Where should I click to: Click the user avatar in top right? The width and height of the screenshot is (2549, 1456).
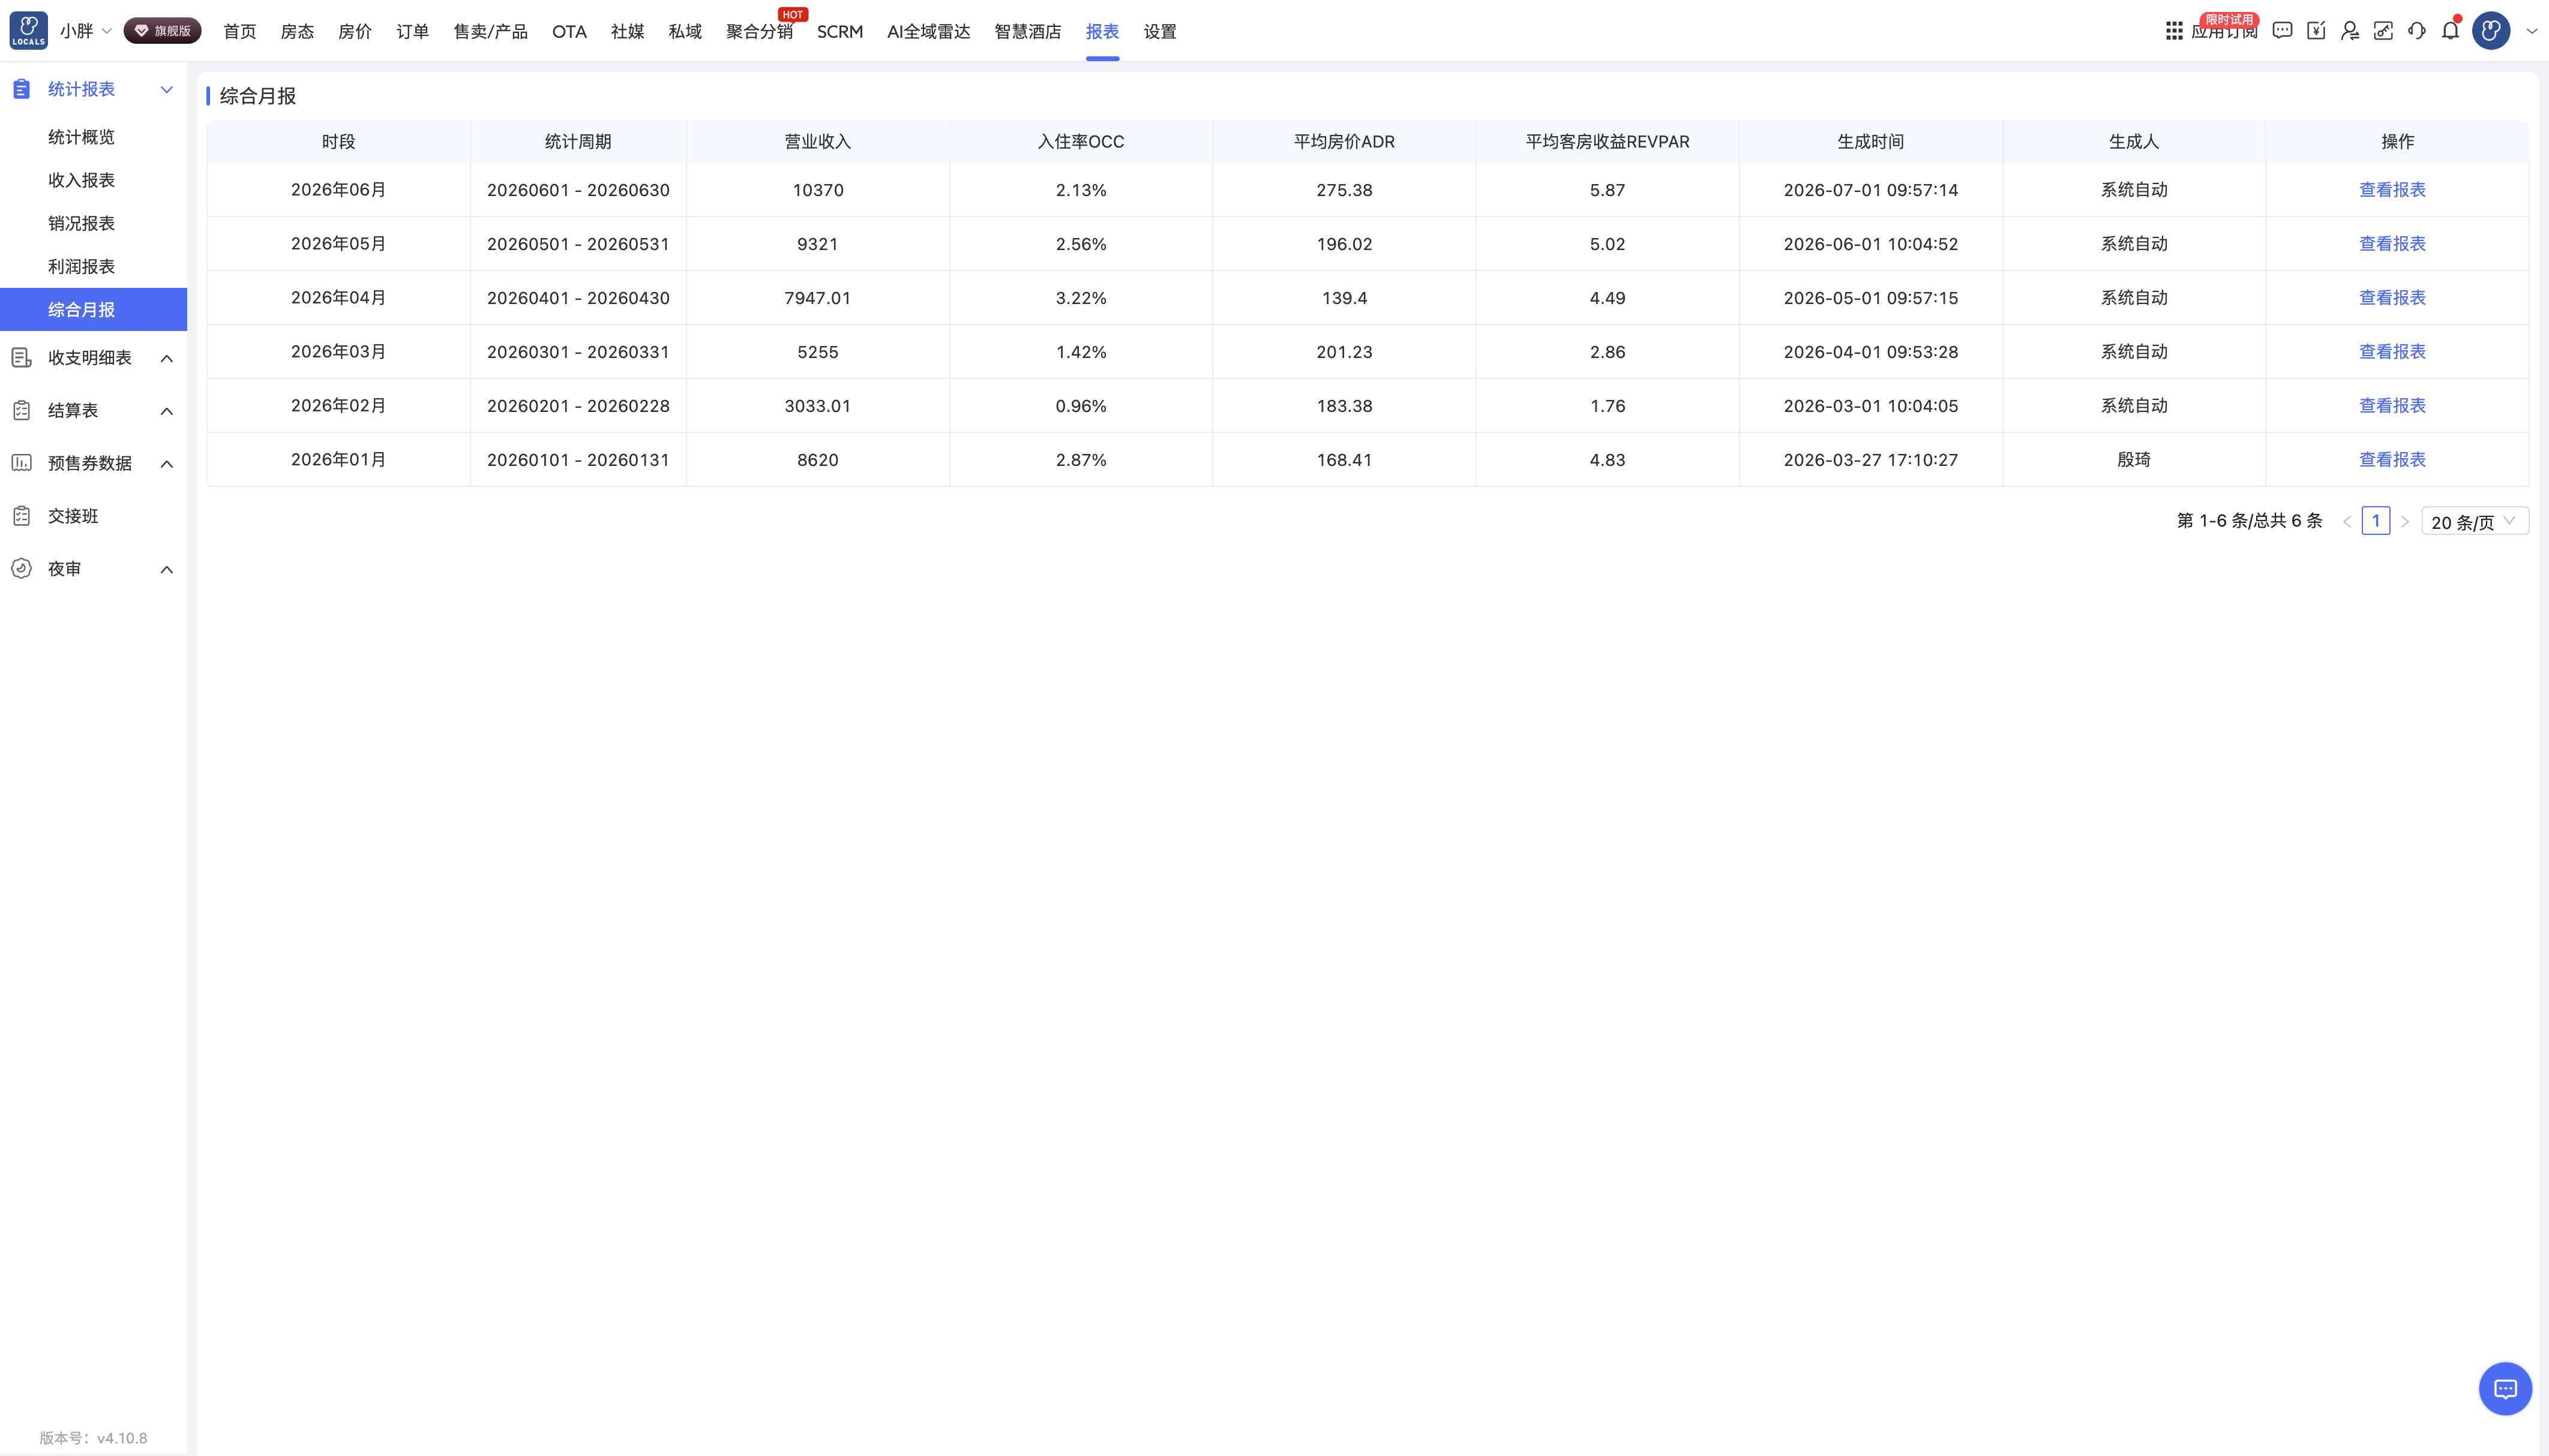click(x=2491, y=31)
